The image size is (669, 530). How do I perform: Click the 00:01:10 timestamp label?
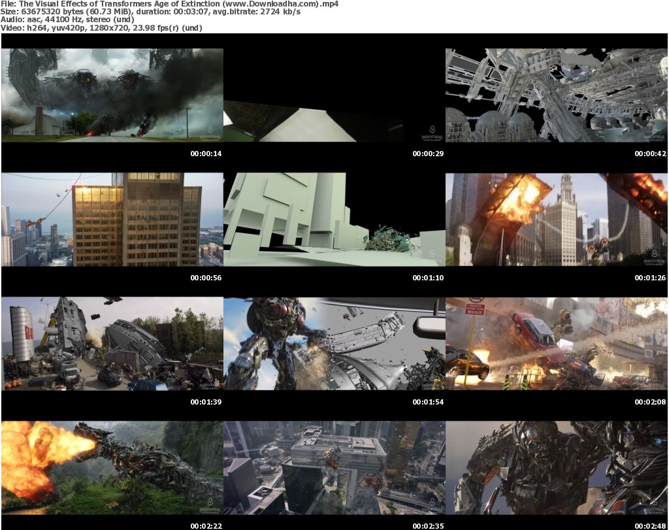pos(428,278)
